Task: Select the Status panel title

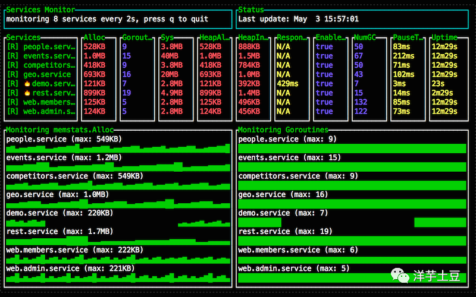Action: coord(250,10)
